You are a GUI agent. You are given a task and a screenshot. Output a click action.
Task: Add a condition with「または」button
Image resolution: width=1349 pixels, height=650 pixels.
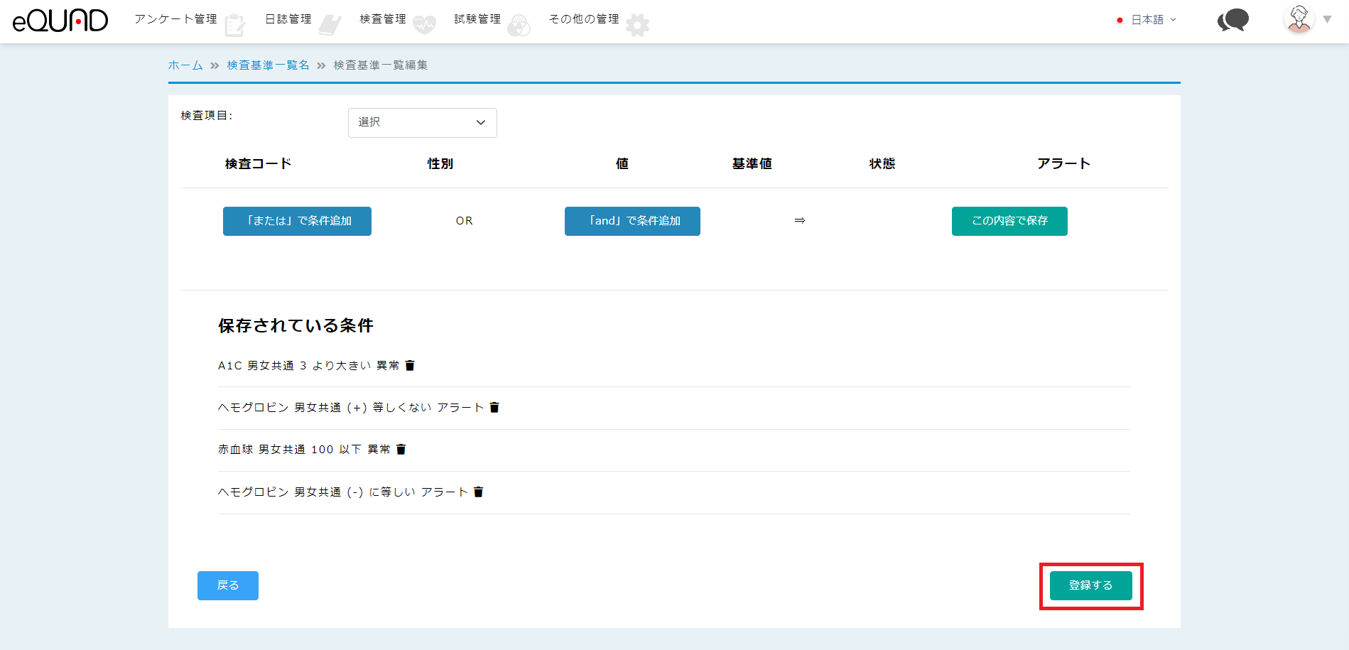(x=297, y=221)
